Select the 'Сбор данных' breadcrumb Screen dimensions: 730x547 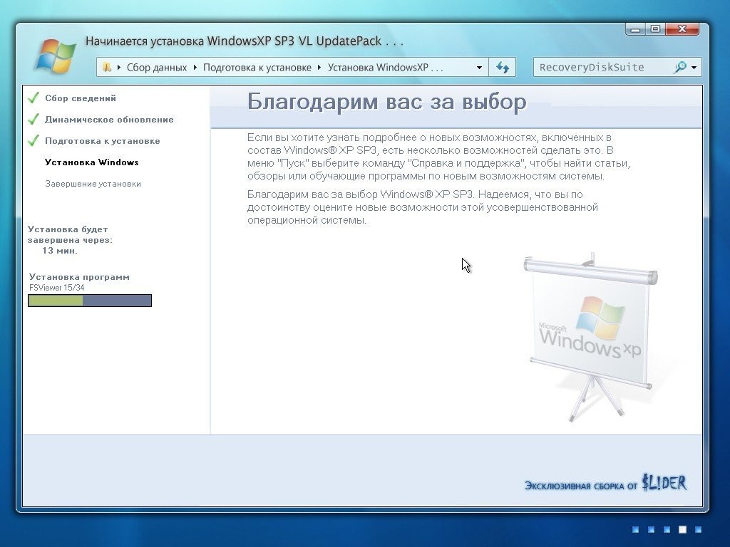[156, 68]
